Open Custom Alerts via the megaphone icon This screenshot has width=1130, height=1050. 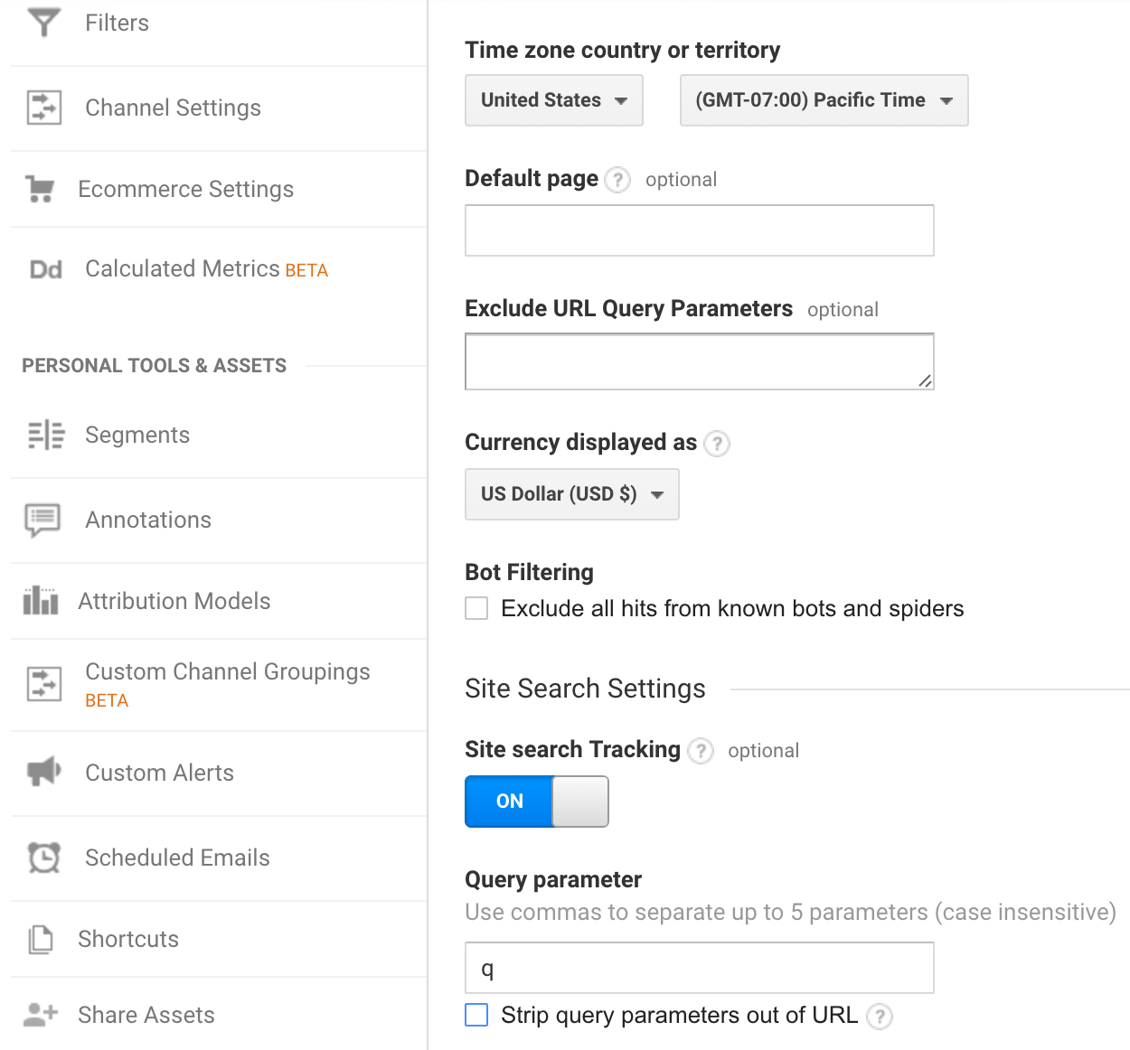tap(41, 773)
